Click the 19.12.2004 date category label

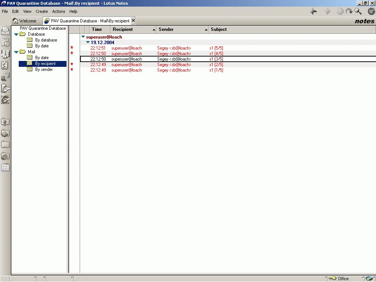102,43
